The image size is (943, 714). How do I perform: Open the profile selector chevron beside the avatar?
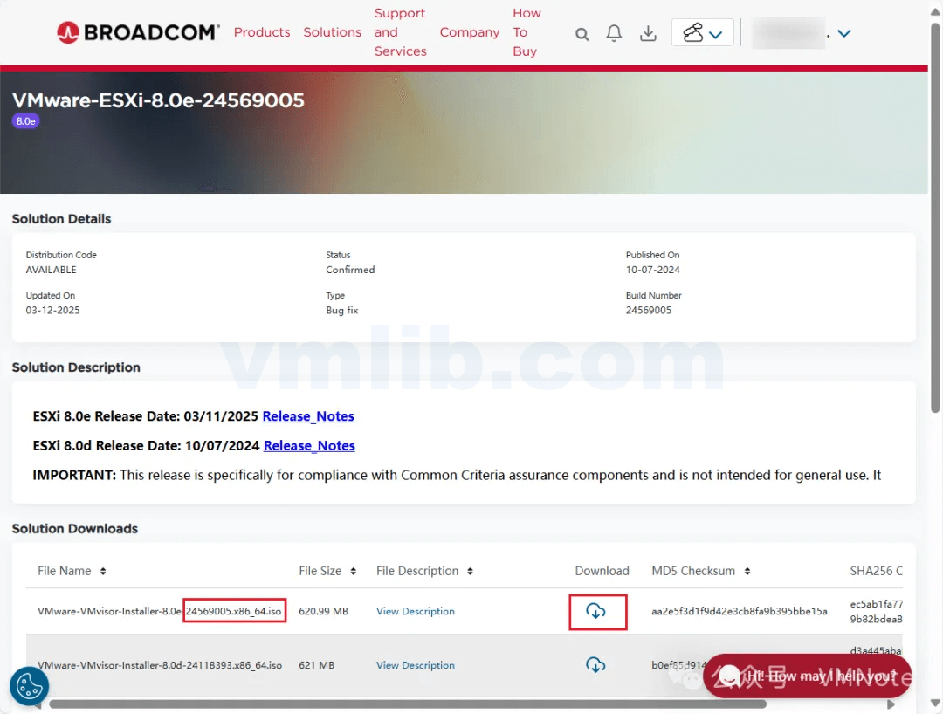click(x=718, y=33)
